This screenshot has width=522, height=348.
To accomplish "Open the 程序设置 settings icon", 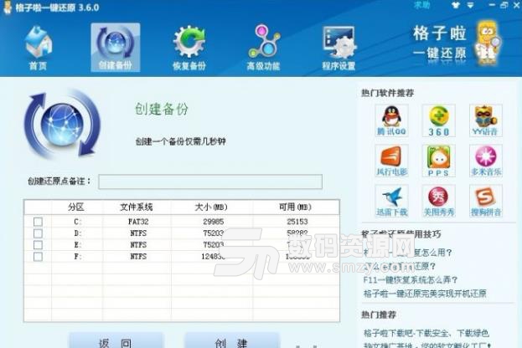I will [339, 49].
